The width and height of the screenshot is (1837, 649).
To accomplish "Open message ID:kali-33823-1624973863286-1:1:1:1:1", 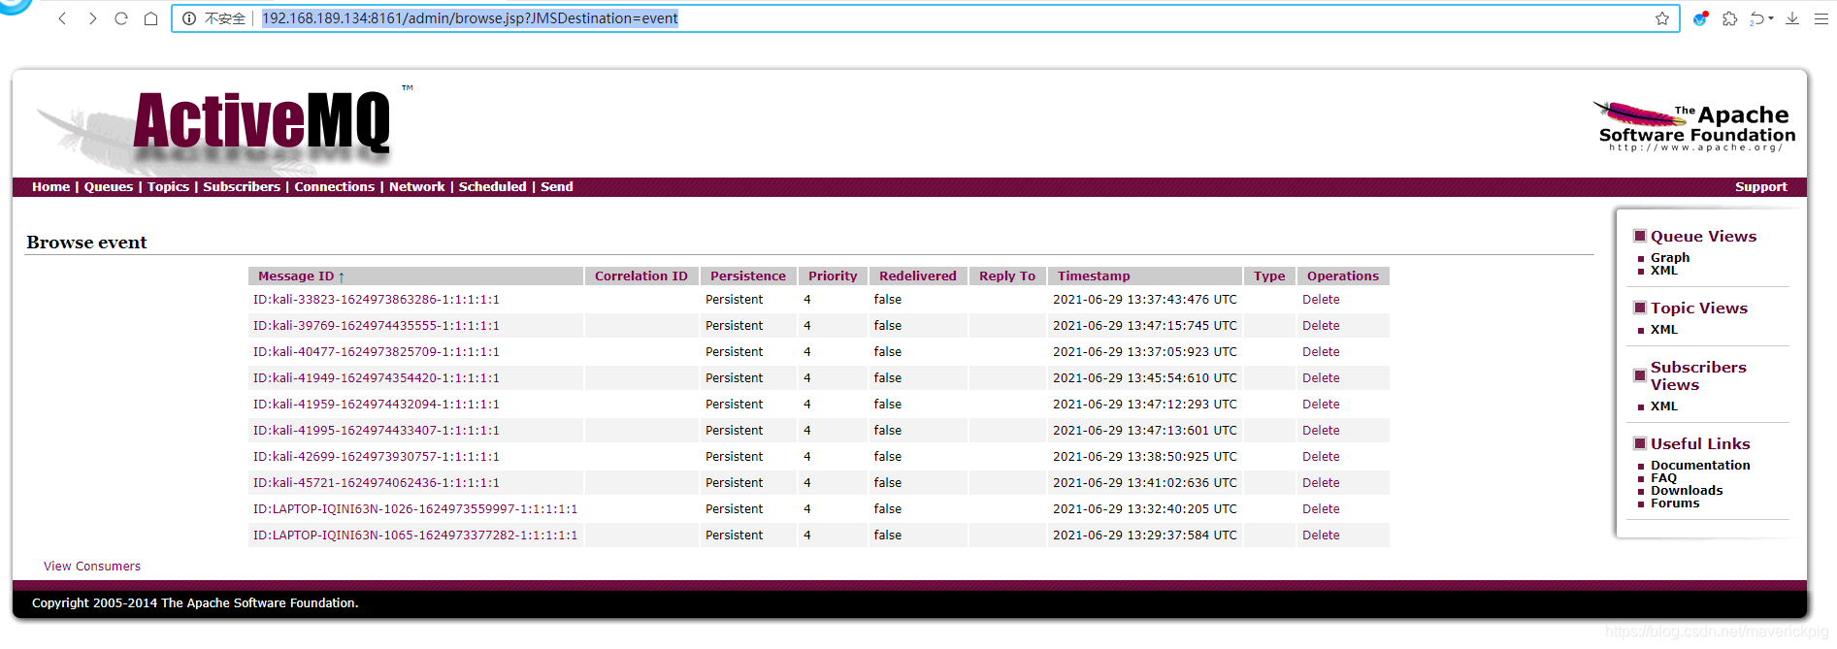I will (377, 300).
